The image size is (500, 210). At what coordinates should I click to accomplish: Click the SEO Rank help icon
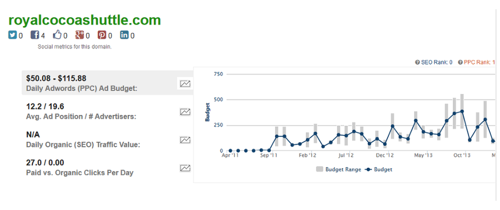tap(417, 63)
